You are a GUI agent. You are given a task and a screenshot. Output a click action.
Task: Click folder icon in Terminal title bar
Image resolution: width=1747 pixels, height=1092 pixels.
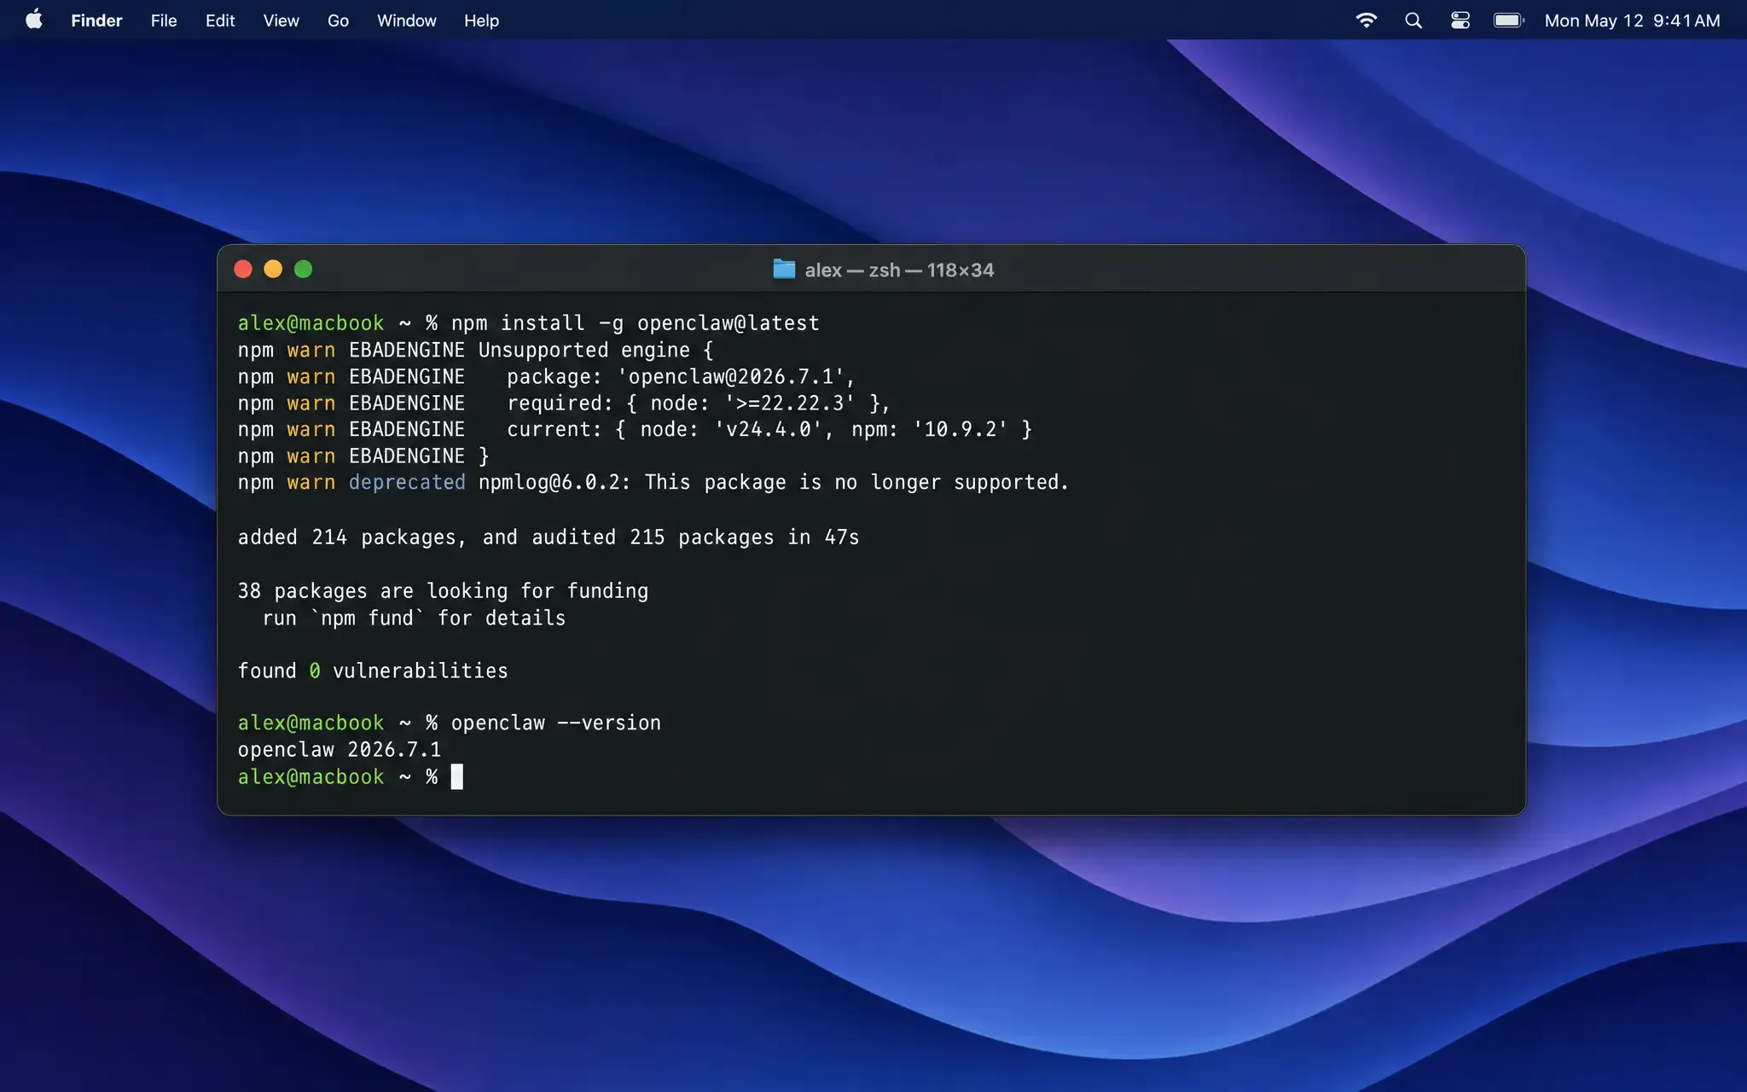(x=784, y=270)
